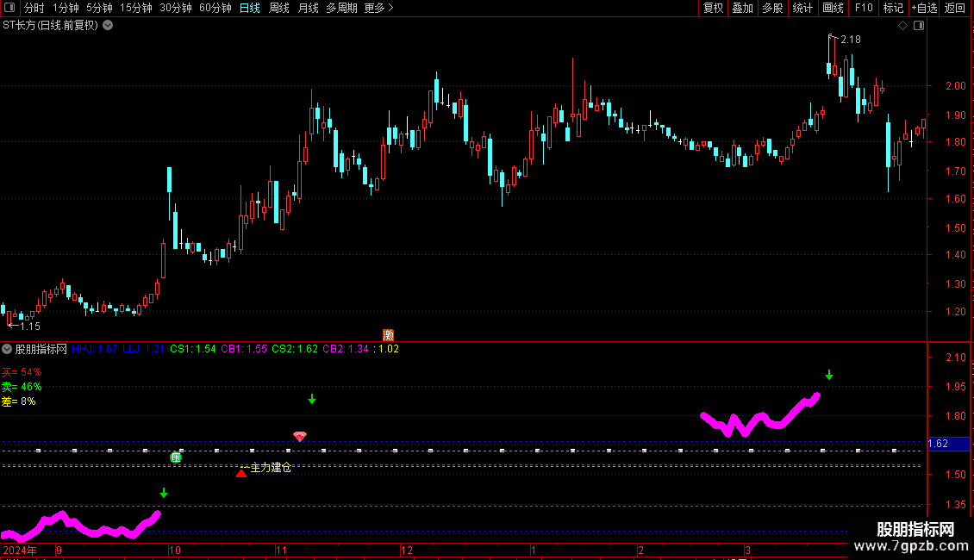Toggle the side panel icon in chart header

[x=919, y=26]
